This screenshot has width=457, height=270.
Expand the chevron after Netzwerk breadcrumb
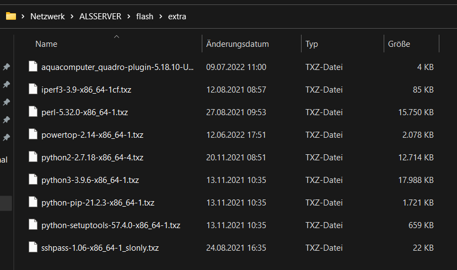72,17
